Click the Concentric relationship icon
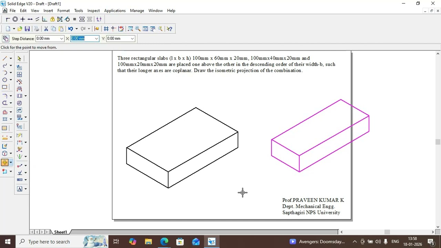 pos(15,19)
